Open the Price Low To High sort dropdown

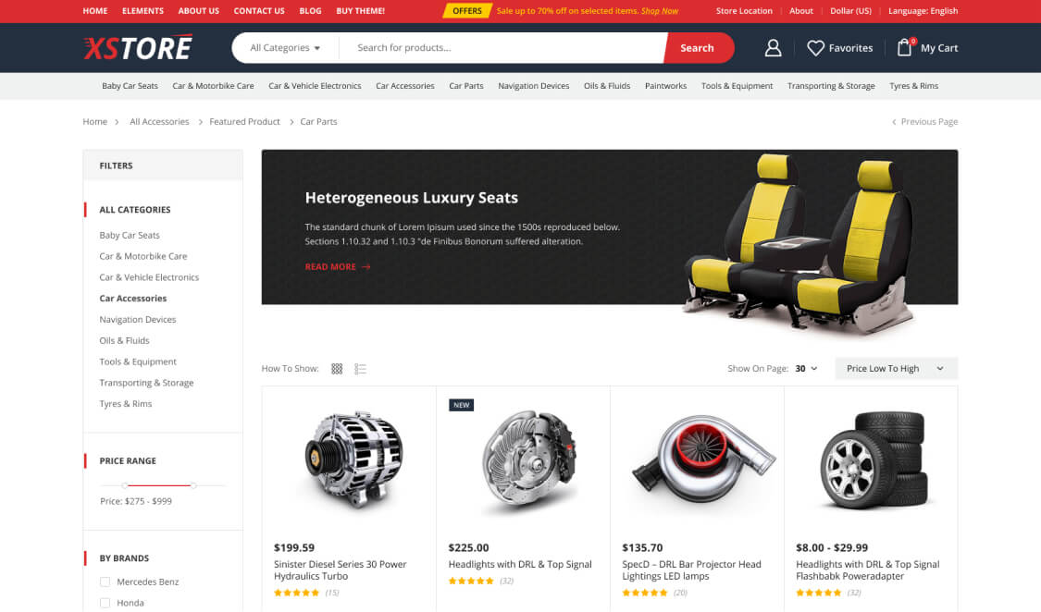(897, 369)
